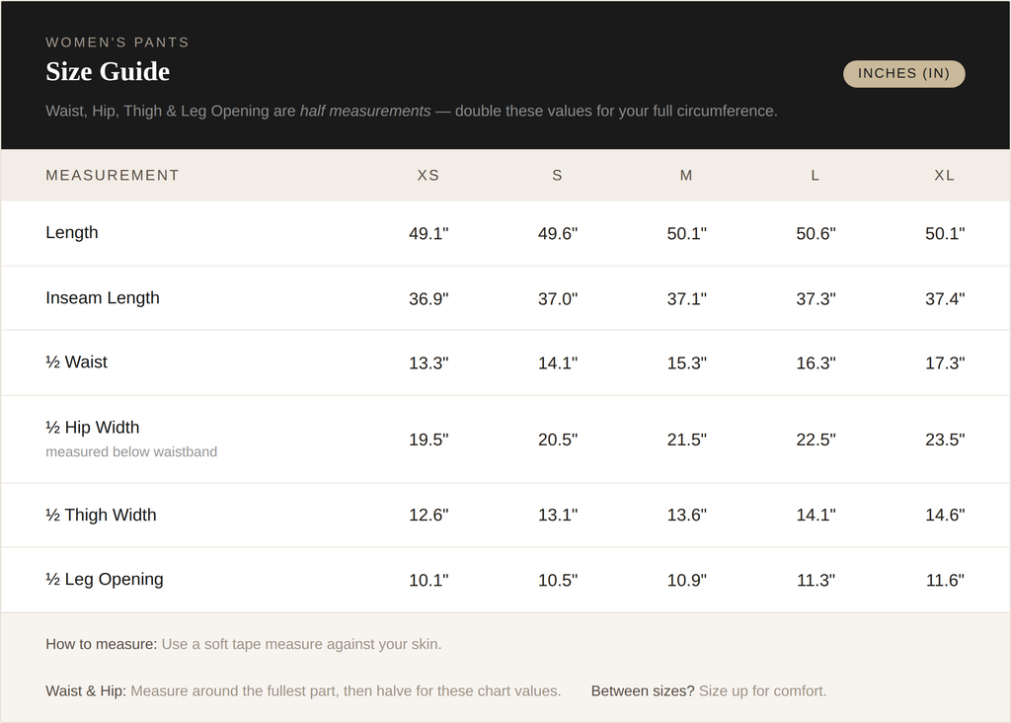Image resolution: width=1011 pixels, height=723 pixels.
Task: Select Length L value 50.6"
Action: (x=816, y=233)
